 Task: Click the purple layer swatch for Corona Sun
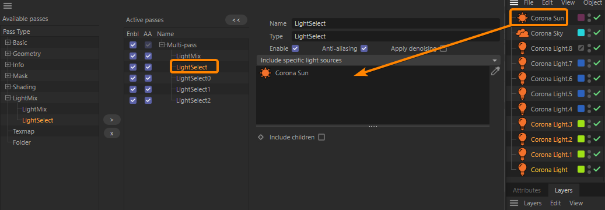580,17
